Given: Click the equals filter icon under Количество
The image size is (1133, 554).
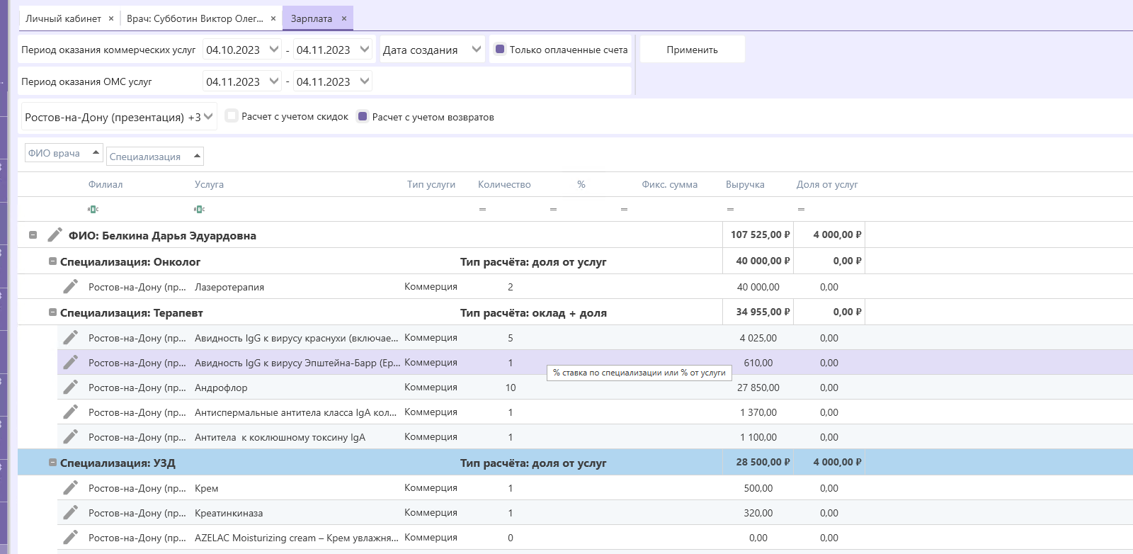Looking at the screenshot, I should [x=482, y=209].
